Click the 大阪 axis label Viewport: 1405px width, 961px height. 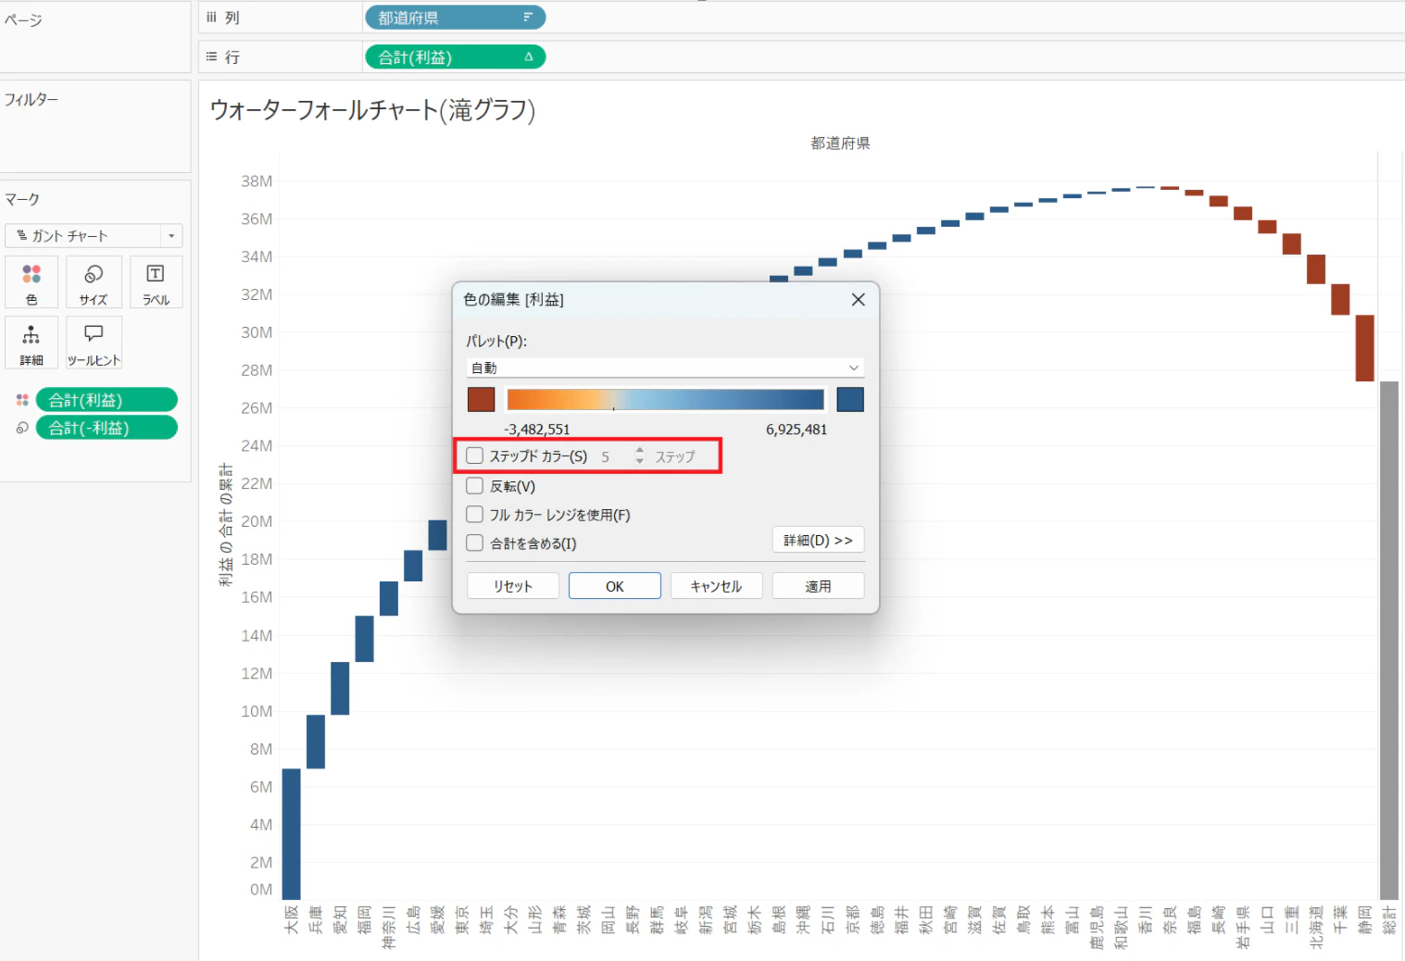(291, 919)
